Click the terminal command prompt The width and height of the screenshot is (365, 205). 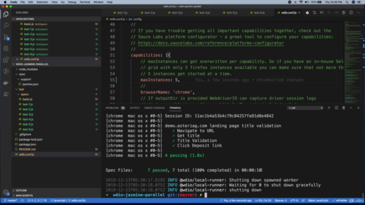pos(206,195)
